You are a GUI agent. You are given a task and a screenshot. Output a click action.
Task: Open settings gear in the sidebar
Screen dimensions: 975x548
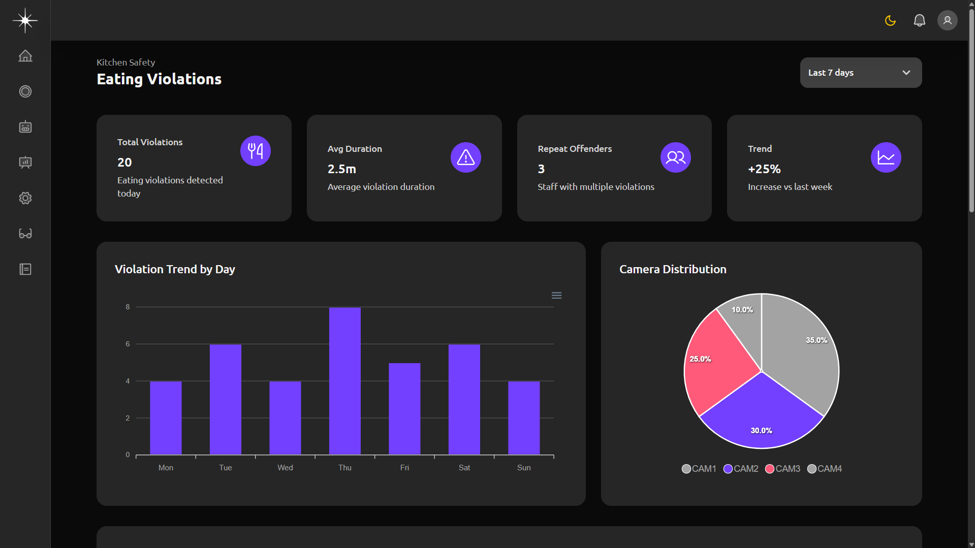(25, 198)
